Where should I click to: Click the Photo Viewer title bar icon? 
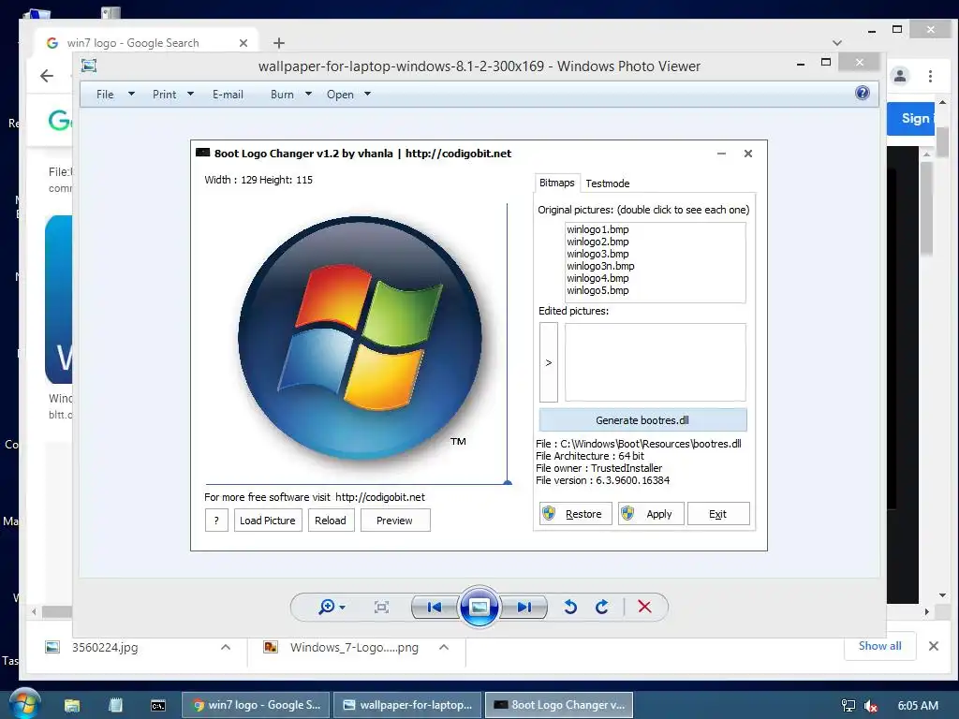pyautogui.click(x=89, y=66)
